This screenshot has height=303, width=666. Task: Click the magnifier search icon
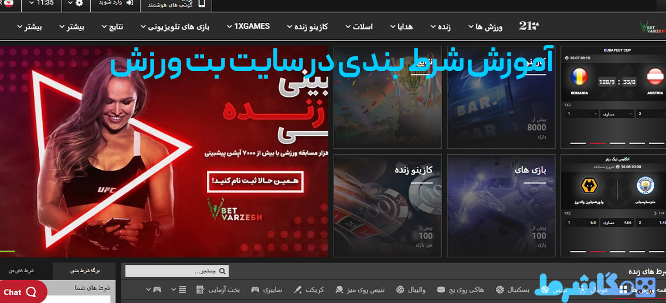click(x=223, y=271)
